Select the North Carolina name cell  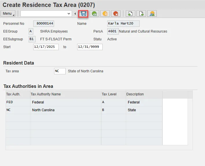(66, 110)
